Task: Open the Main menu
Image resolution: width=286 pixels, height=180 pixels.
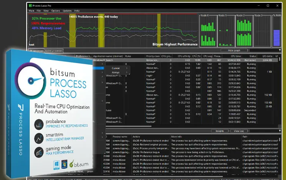Action: (x=31, y=11)
